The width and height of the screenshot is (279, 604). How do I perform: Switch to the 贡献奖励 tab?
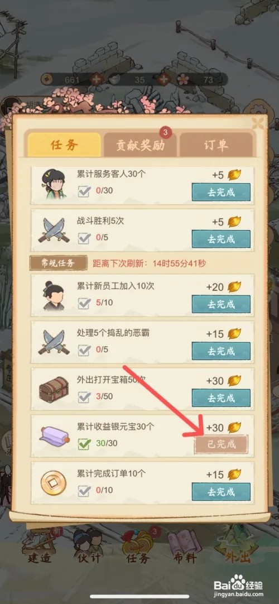tap(140, 145)
